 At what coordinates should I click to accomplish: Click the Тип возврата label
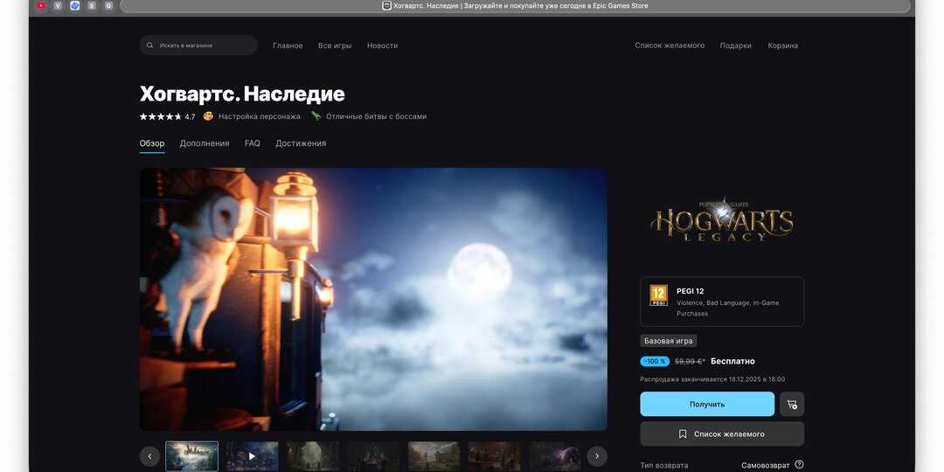664,465
